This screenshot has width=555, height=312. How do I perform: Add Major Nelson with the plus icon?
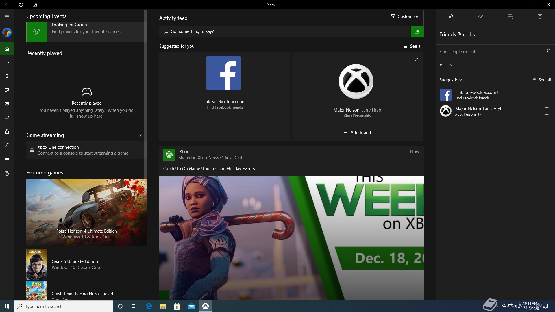[x=547, y=108]
